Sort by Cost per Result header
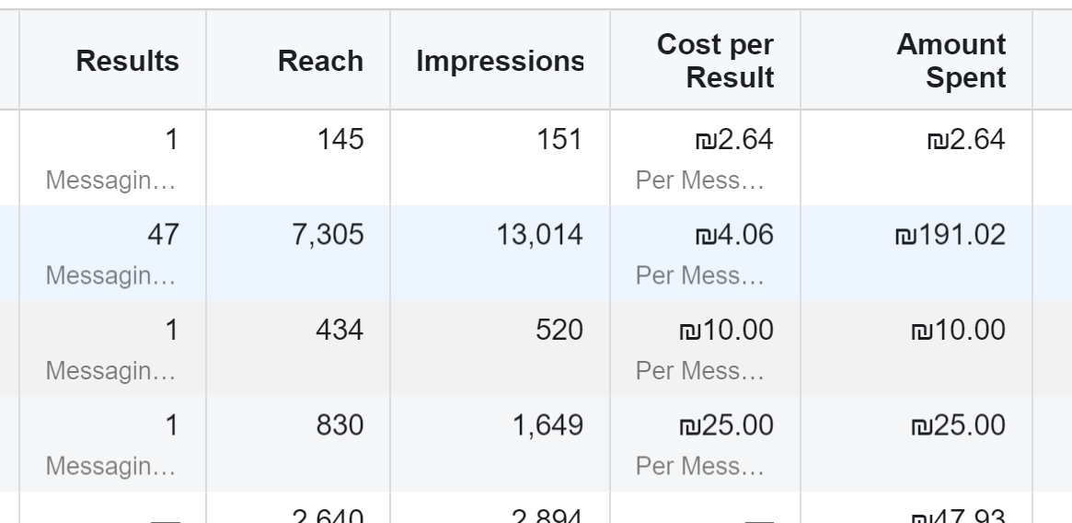The width and height of the screenshot is (1072, 523). tap(715, 61)
